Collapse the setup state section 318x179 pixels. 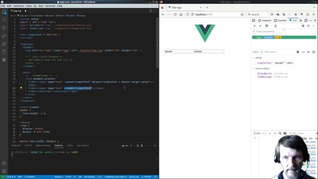[x=253, y=58]
